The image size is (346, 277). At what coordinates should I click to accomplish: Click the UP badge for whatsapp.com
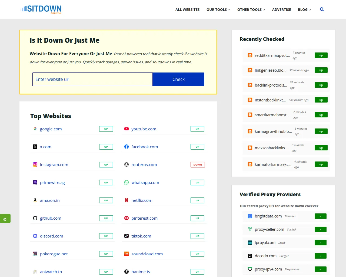tap(197, 182)
